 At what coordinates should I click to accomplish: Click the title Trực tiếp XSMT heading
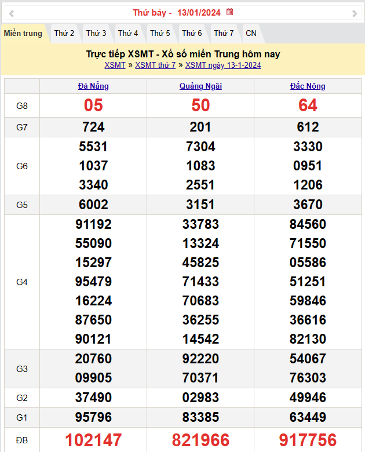[183, 54]
